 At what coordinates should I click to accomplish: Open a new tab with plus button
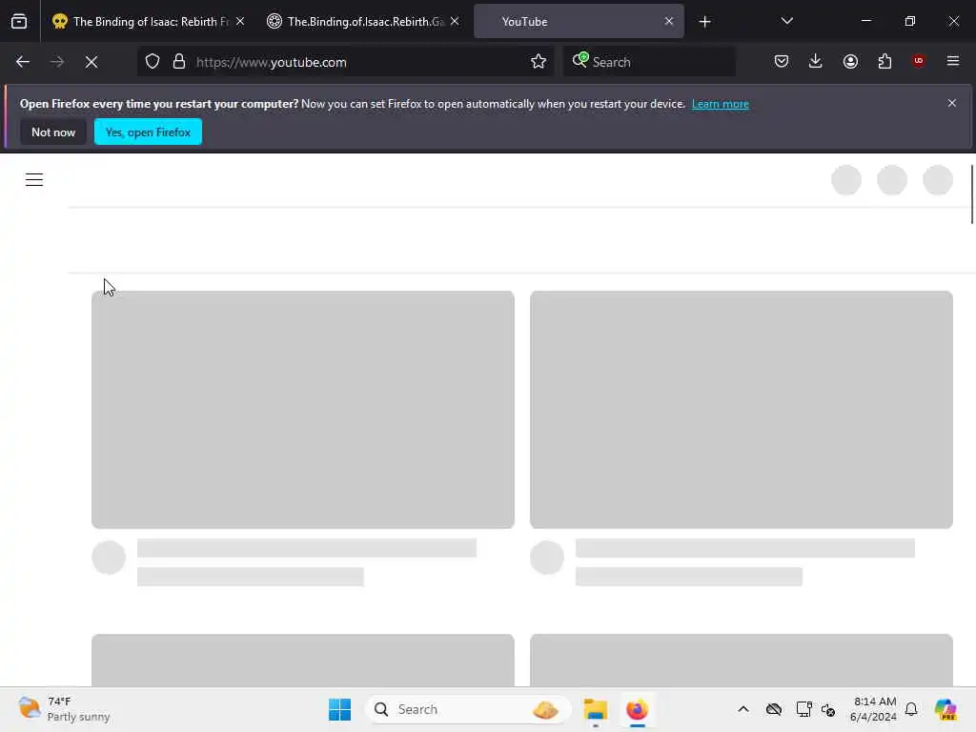point(704,22)
